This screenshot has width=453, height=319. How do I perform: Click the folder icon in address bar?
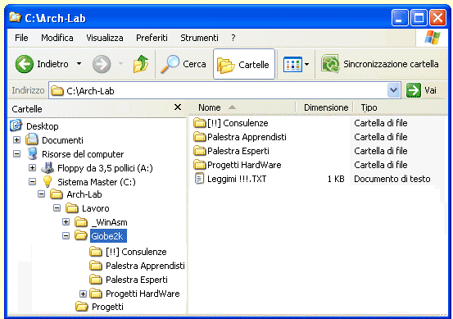point(57,91)
